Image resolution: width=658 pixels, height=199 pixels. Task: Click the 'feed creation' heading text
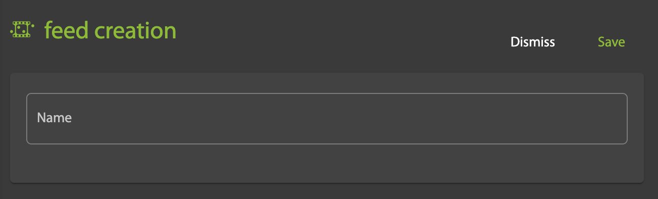[111, 30]
